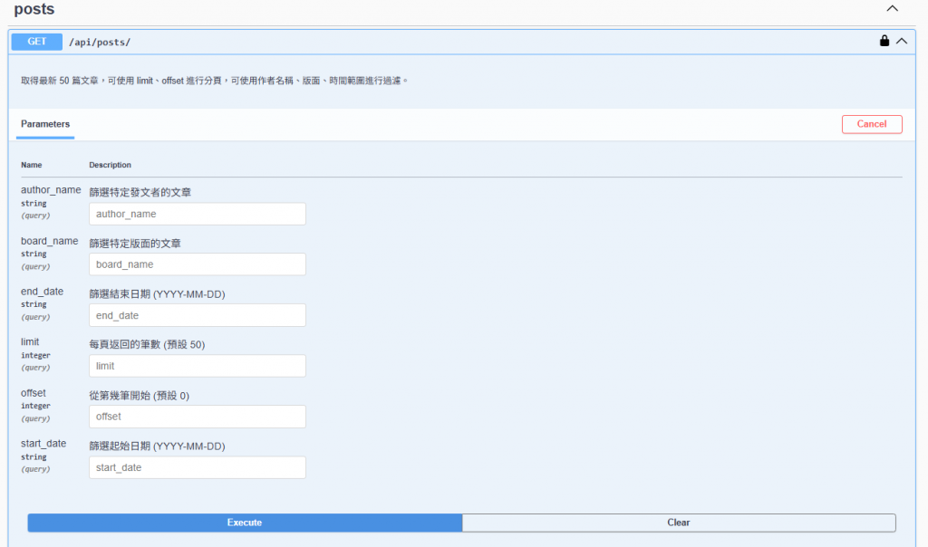Click the description 從第幾筆開始 (預設 0)
The width and height of the screenshot is (928, 547).
(x=139, y=396)
